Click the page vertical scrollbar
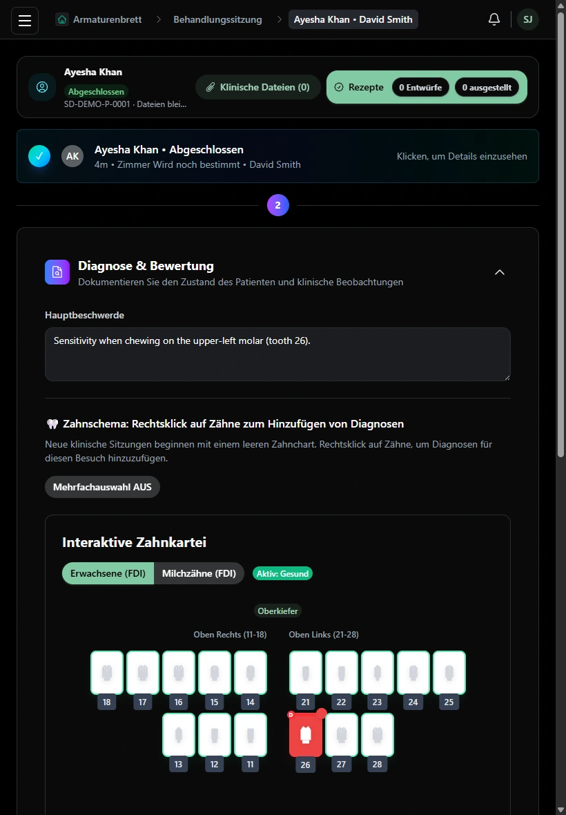Screen dimensions: 566x815 [x=560, y=234]
